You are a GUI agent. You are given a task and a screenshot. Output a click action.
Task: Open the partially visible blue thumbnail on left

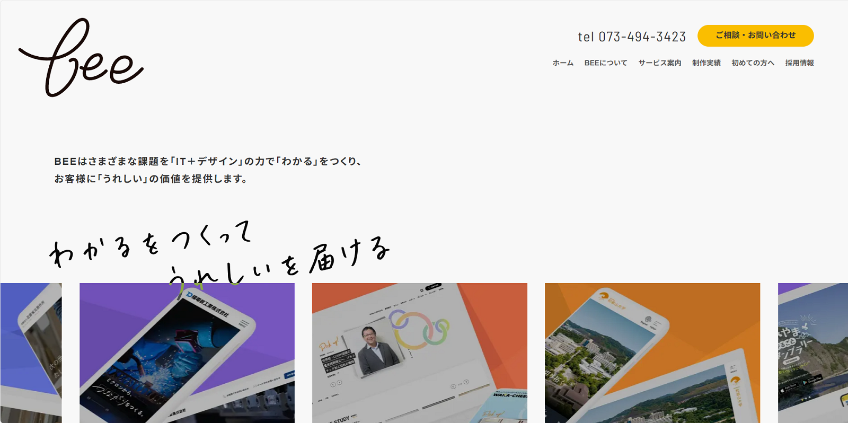point(31,352)
